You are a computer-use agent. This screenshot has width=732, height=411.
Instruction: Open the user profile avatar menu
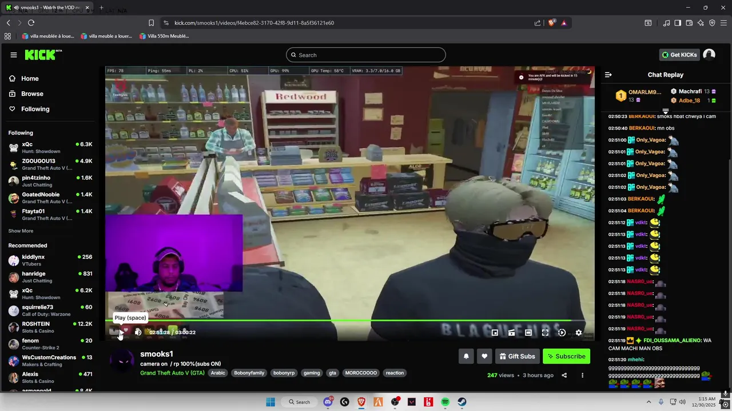point(709,55)
